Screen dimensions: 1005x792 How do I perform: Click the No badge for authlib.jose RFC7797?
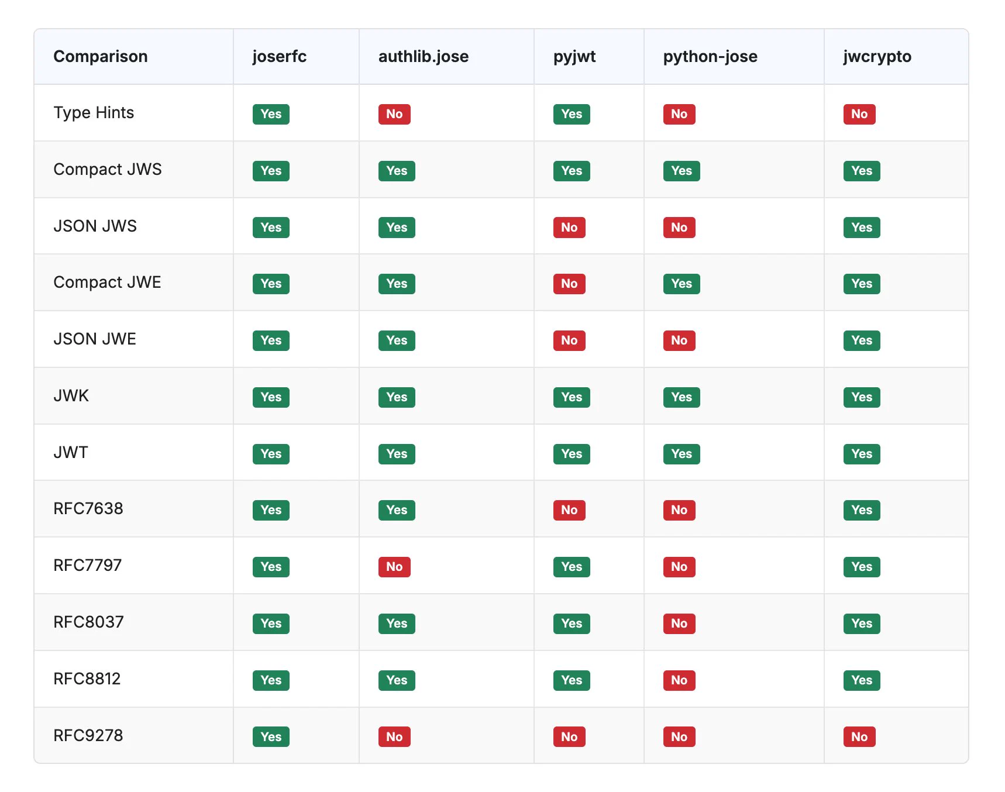point(394,567)
